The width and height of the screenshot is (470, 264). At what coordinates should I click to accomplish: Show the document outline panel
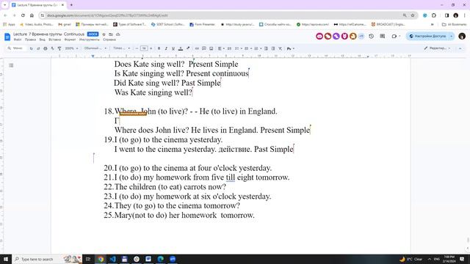point(11,65)
